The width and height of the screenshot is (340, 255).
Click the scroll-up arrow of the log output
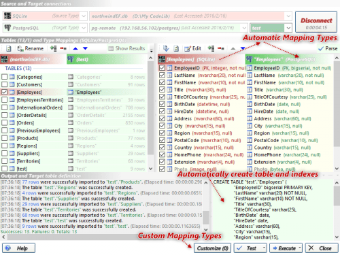pyautogui.click(x=206, y=183)
